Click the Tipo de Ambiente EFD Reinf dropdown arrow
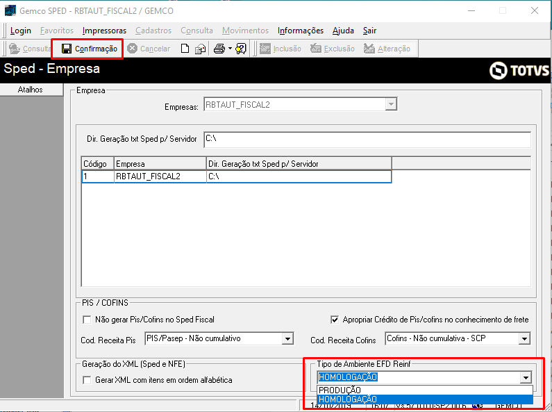 (526, 377)
